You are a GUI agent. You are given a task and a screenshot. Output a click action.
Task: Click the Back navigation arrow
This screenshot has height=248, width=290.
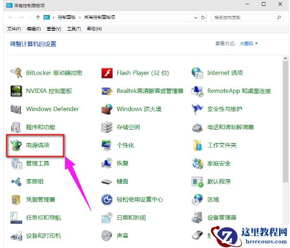pyautogui.click(x=10, y=17)
